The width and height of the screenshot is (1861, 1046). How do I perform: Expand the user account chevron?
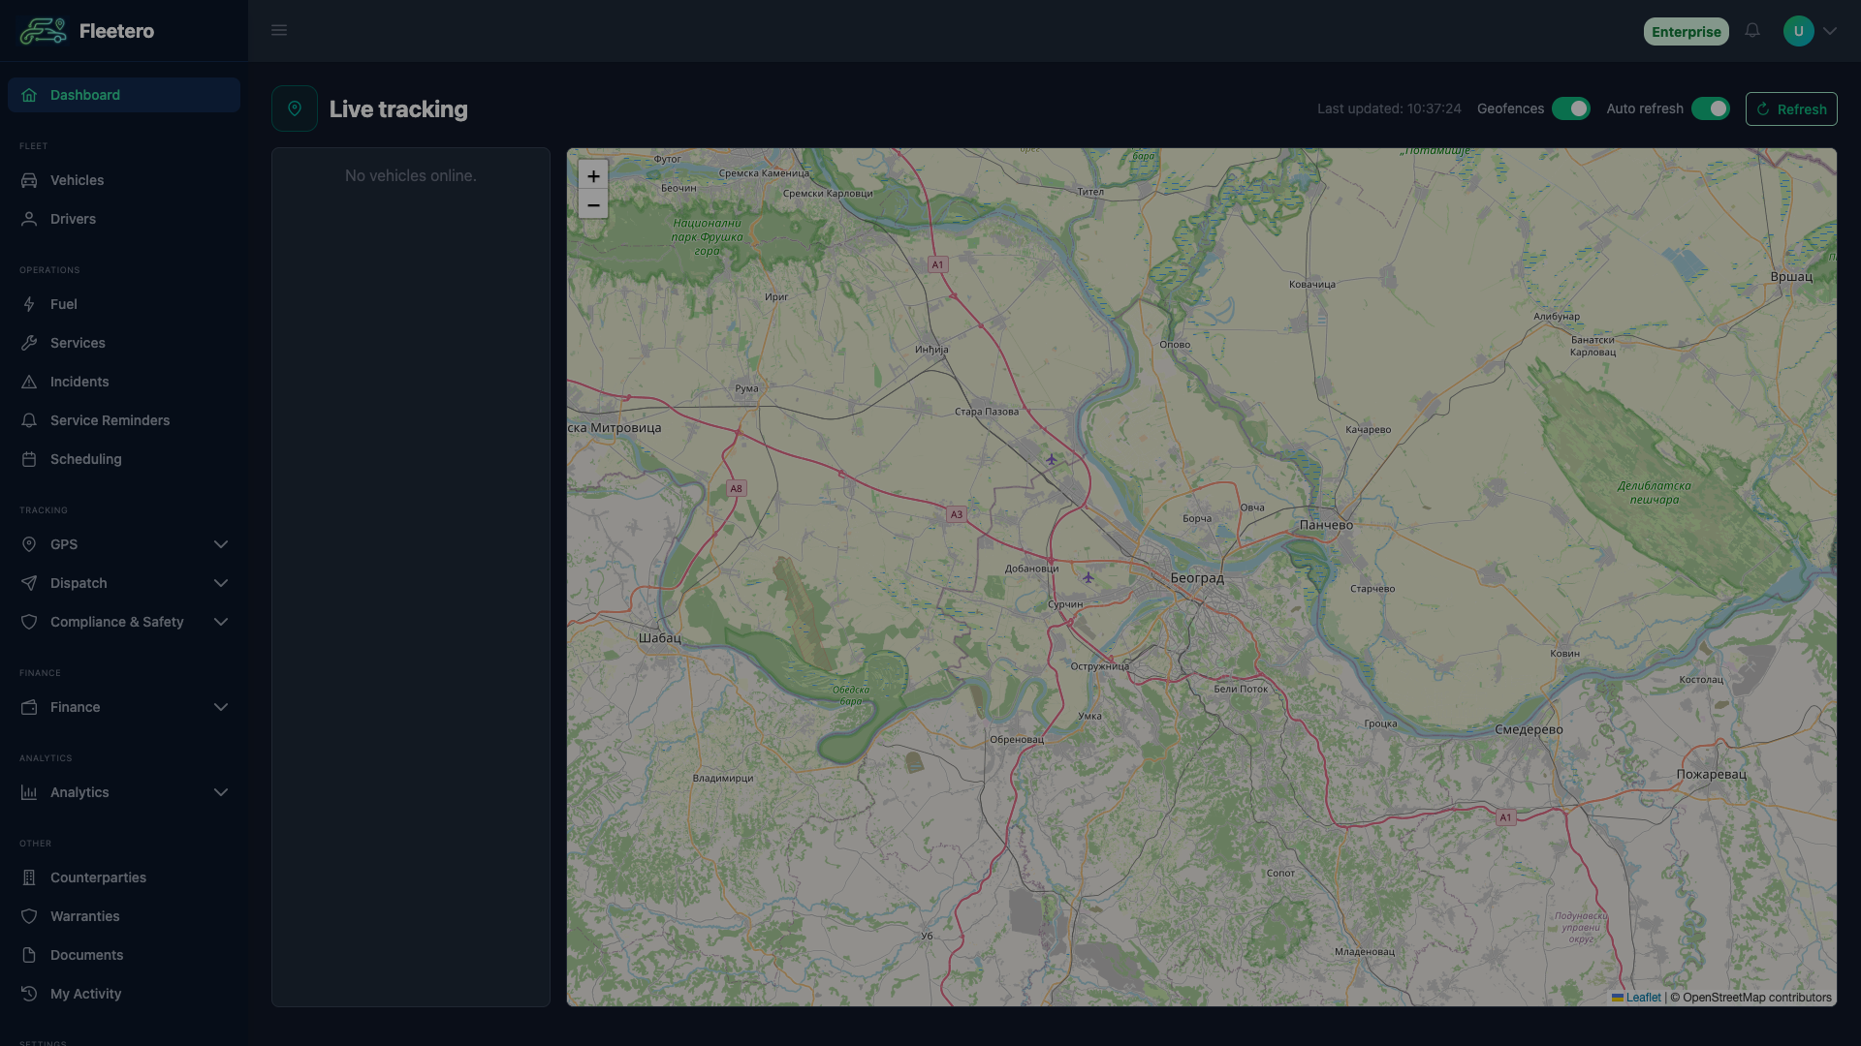tap(1830, 31)
